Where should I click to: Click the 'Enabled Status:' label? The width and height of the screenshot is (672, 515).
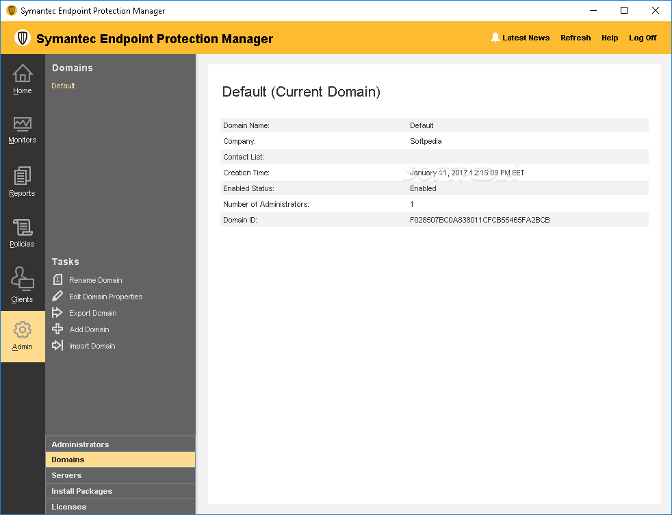coord(248,188)
